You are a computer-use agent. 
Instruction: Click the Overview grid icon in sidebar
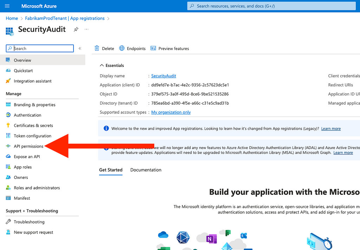(8, 60)
